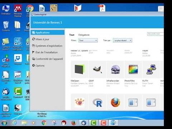Select the Panneau de configuration desktop shortcut

tap(18, 44)
